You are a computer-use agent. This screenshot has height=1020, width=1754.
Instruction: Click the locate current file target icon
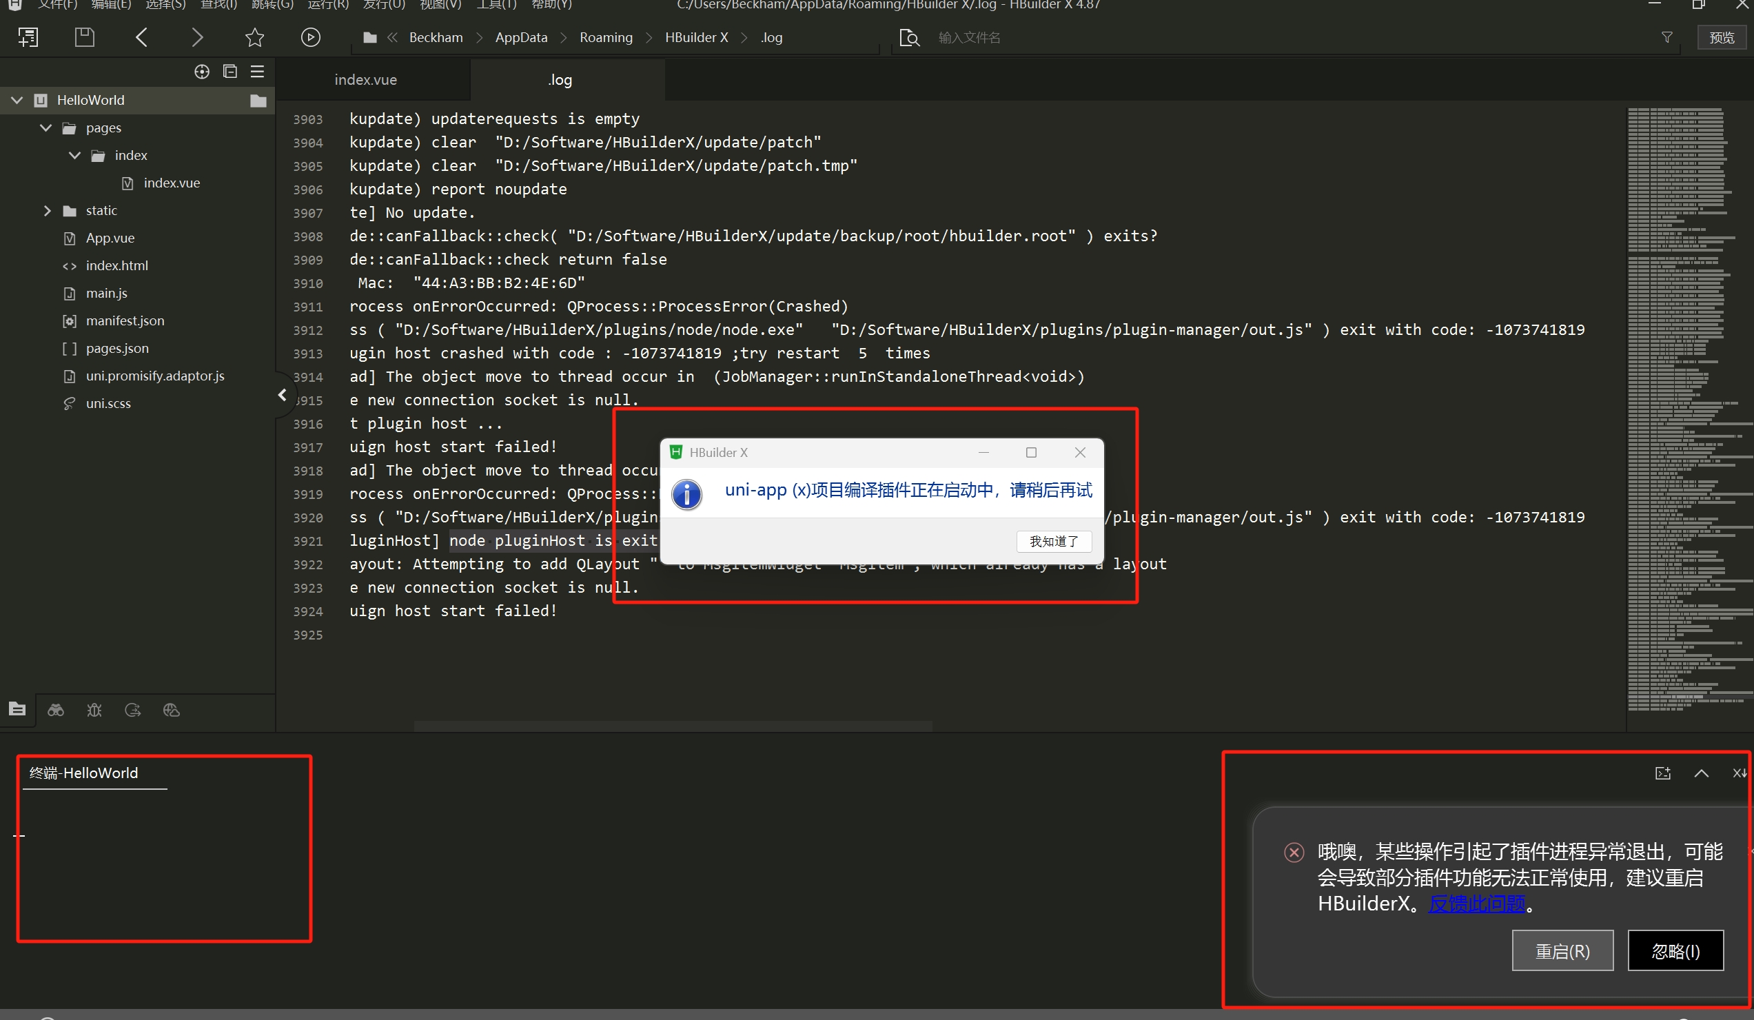[202, 72]
